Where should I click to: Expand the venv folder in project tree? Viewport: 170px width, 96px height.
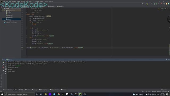point(5,10)
